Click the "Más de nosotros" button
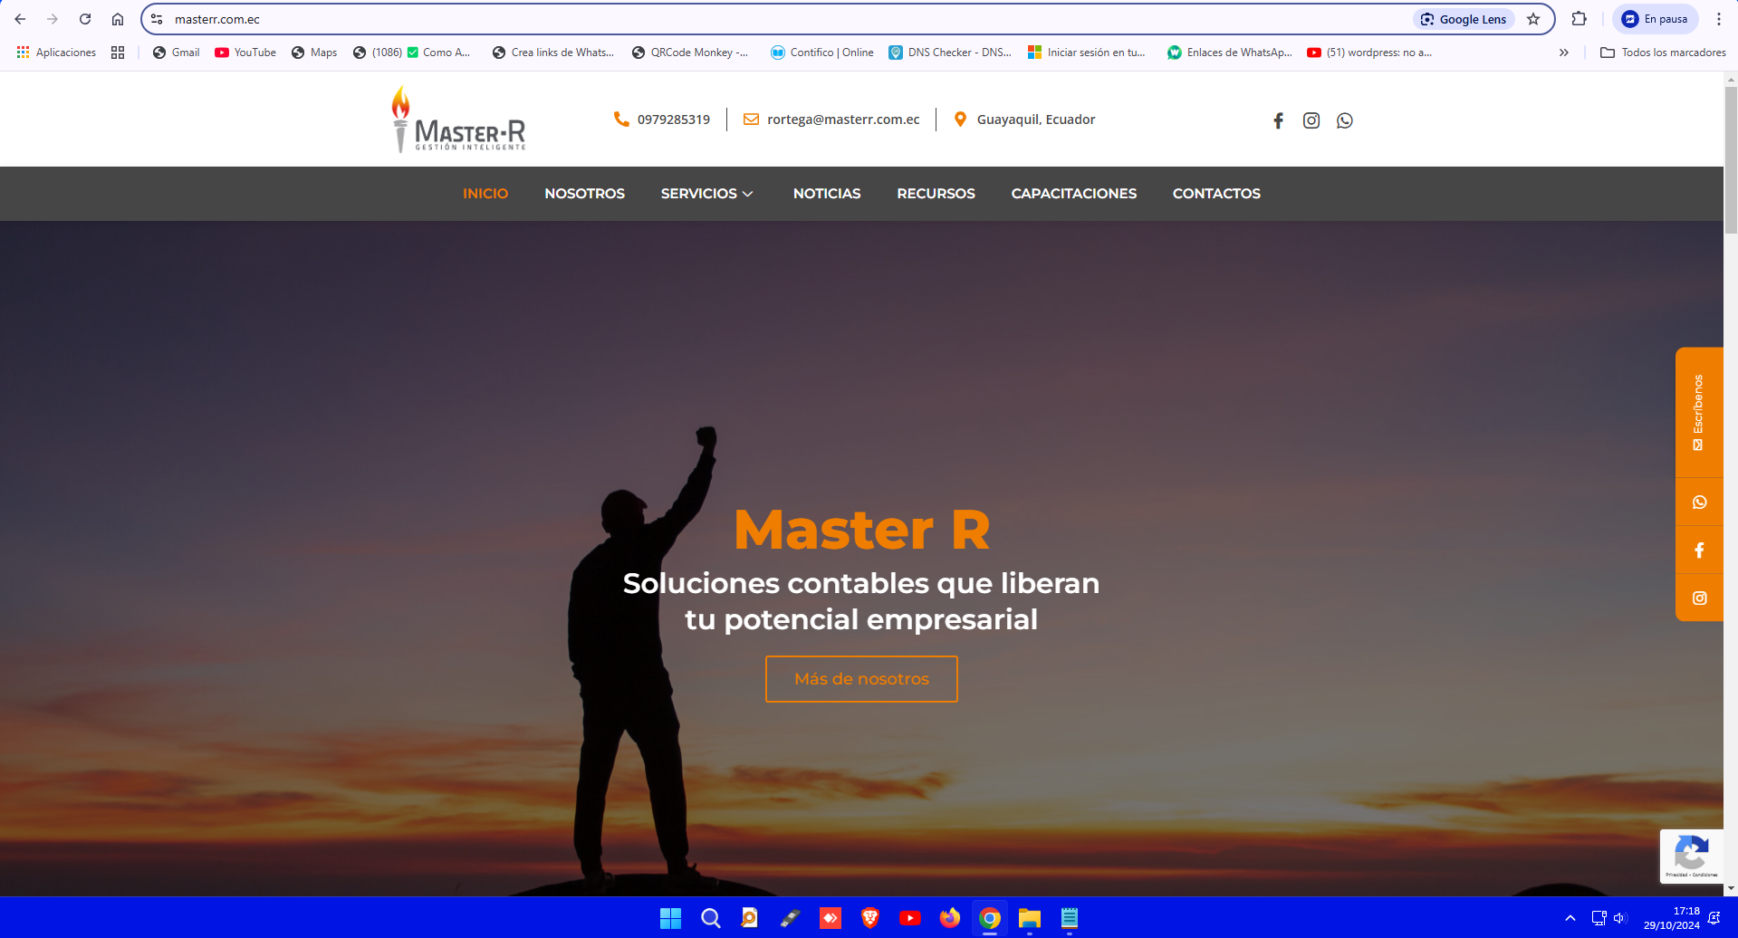 861,679
